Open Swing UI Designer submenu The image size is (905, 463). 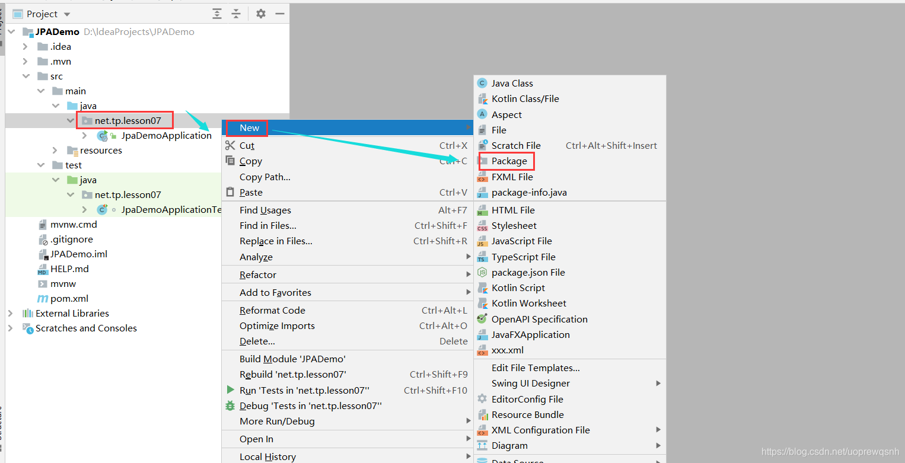click(570, 383)
